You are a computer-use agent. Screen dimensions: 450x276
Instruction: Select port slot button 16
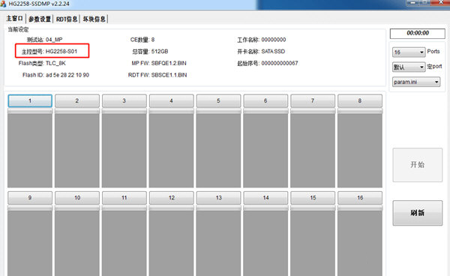[x=360, y=198]
